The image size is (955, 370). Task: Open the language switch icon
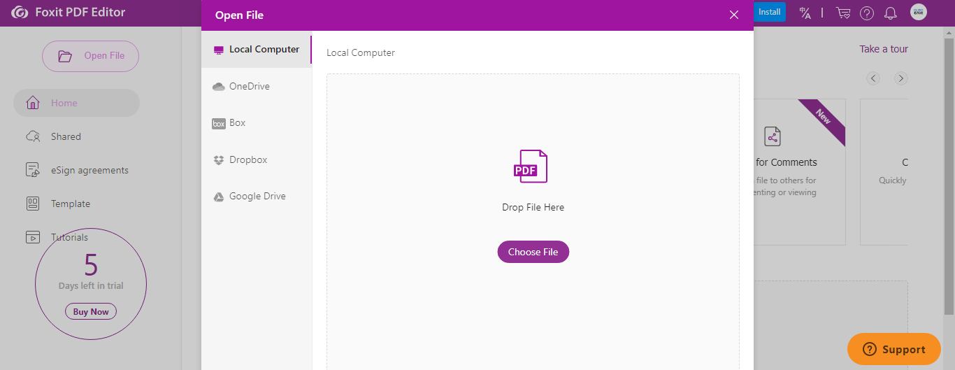pos(805,13)
